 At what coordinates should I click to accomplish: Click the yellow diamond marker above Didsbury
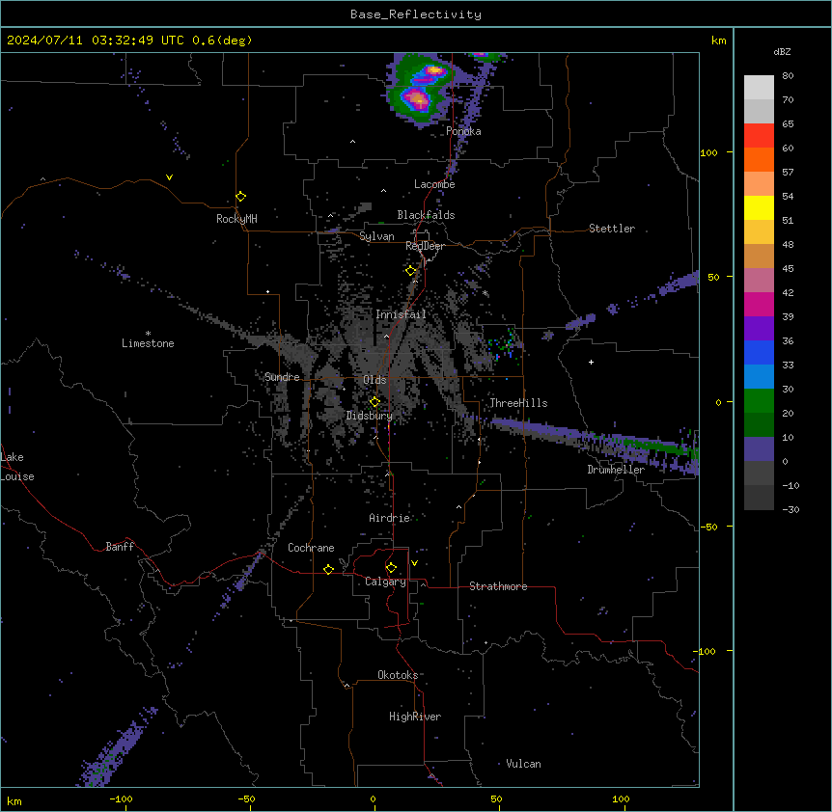[374, 402]
